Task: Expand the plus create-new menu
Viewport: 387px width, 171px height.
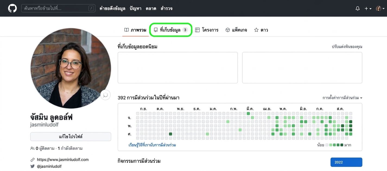Action: [368, 8]
